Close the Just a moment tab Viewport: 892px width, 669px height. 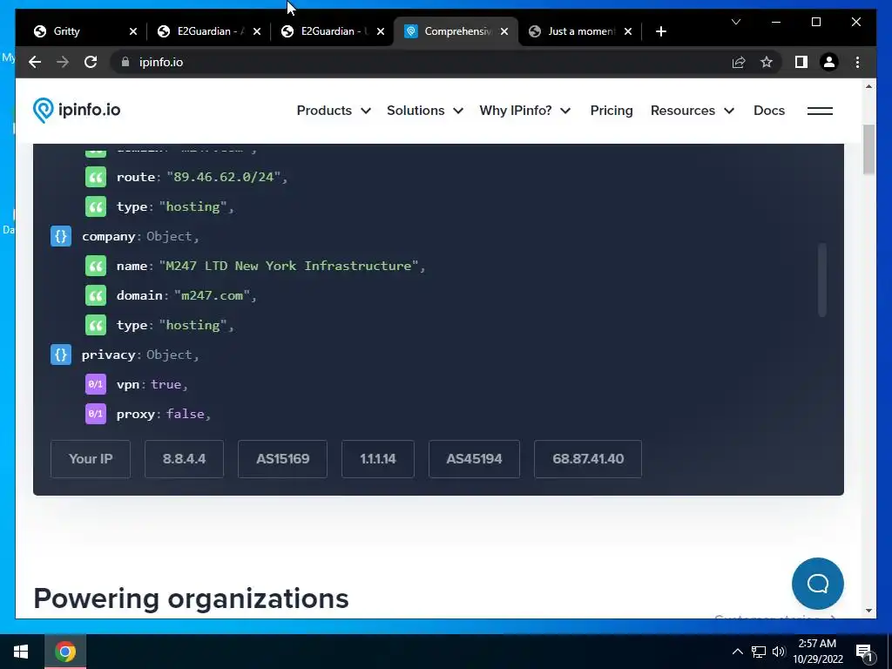(x=628, y=31)
